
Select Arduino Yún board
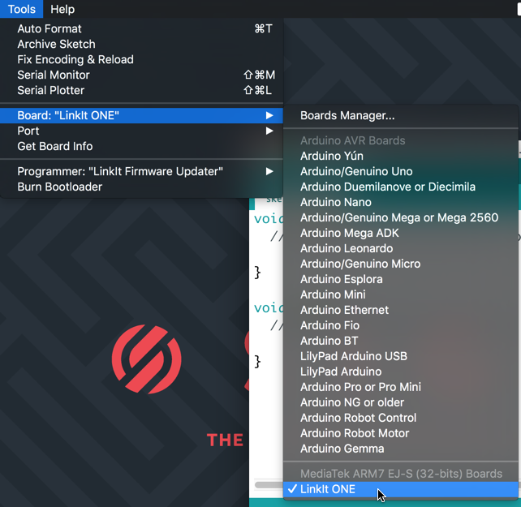click(x=400, y=156)
